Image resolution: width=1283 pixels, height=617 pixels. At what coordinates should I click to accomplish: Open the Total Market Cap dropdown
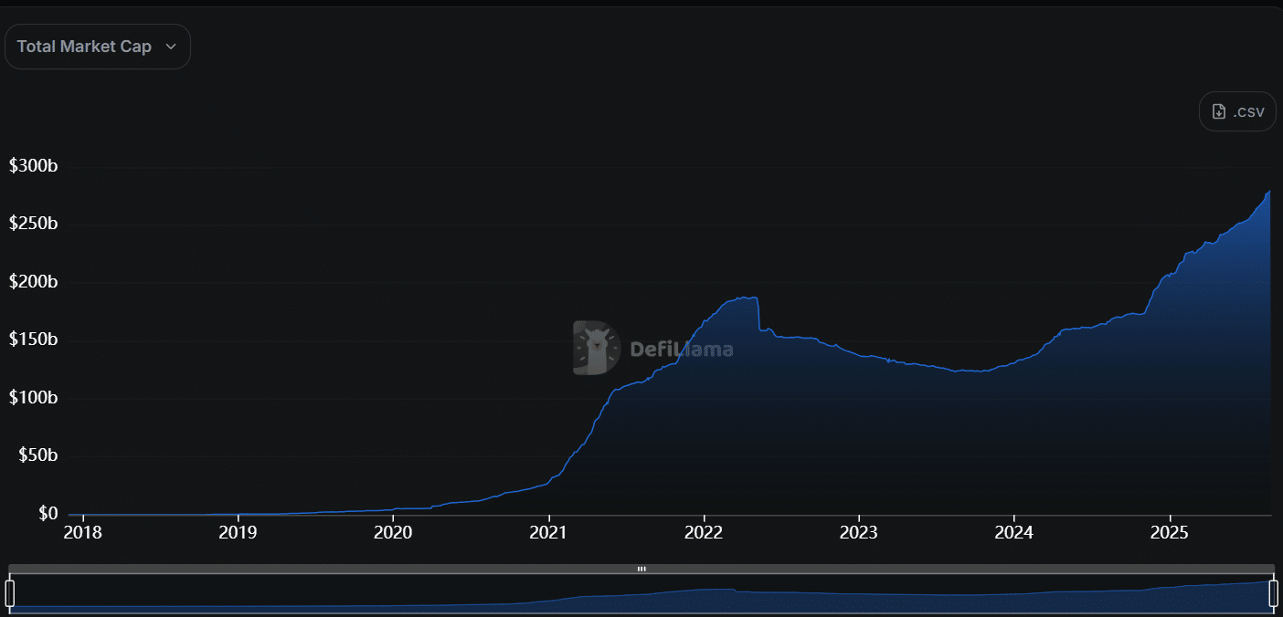point(97,47)
